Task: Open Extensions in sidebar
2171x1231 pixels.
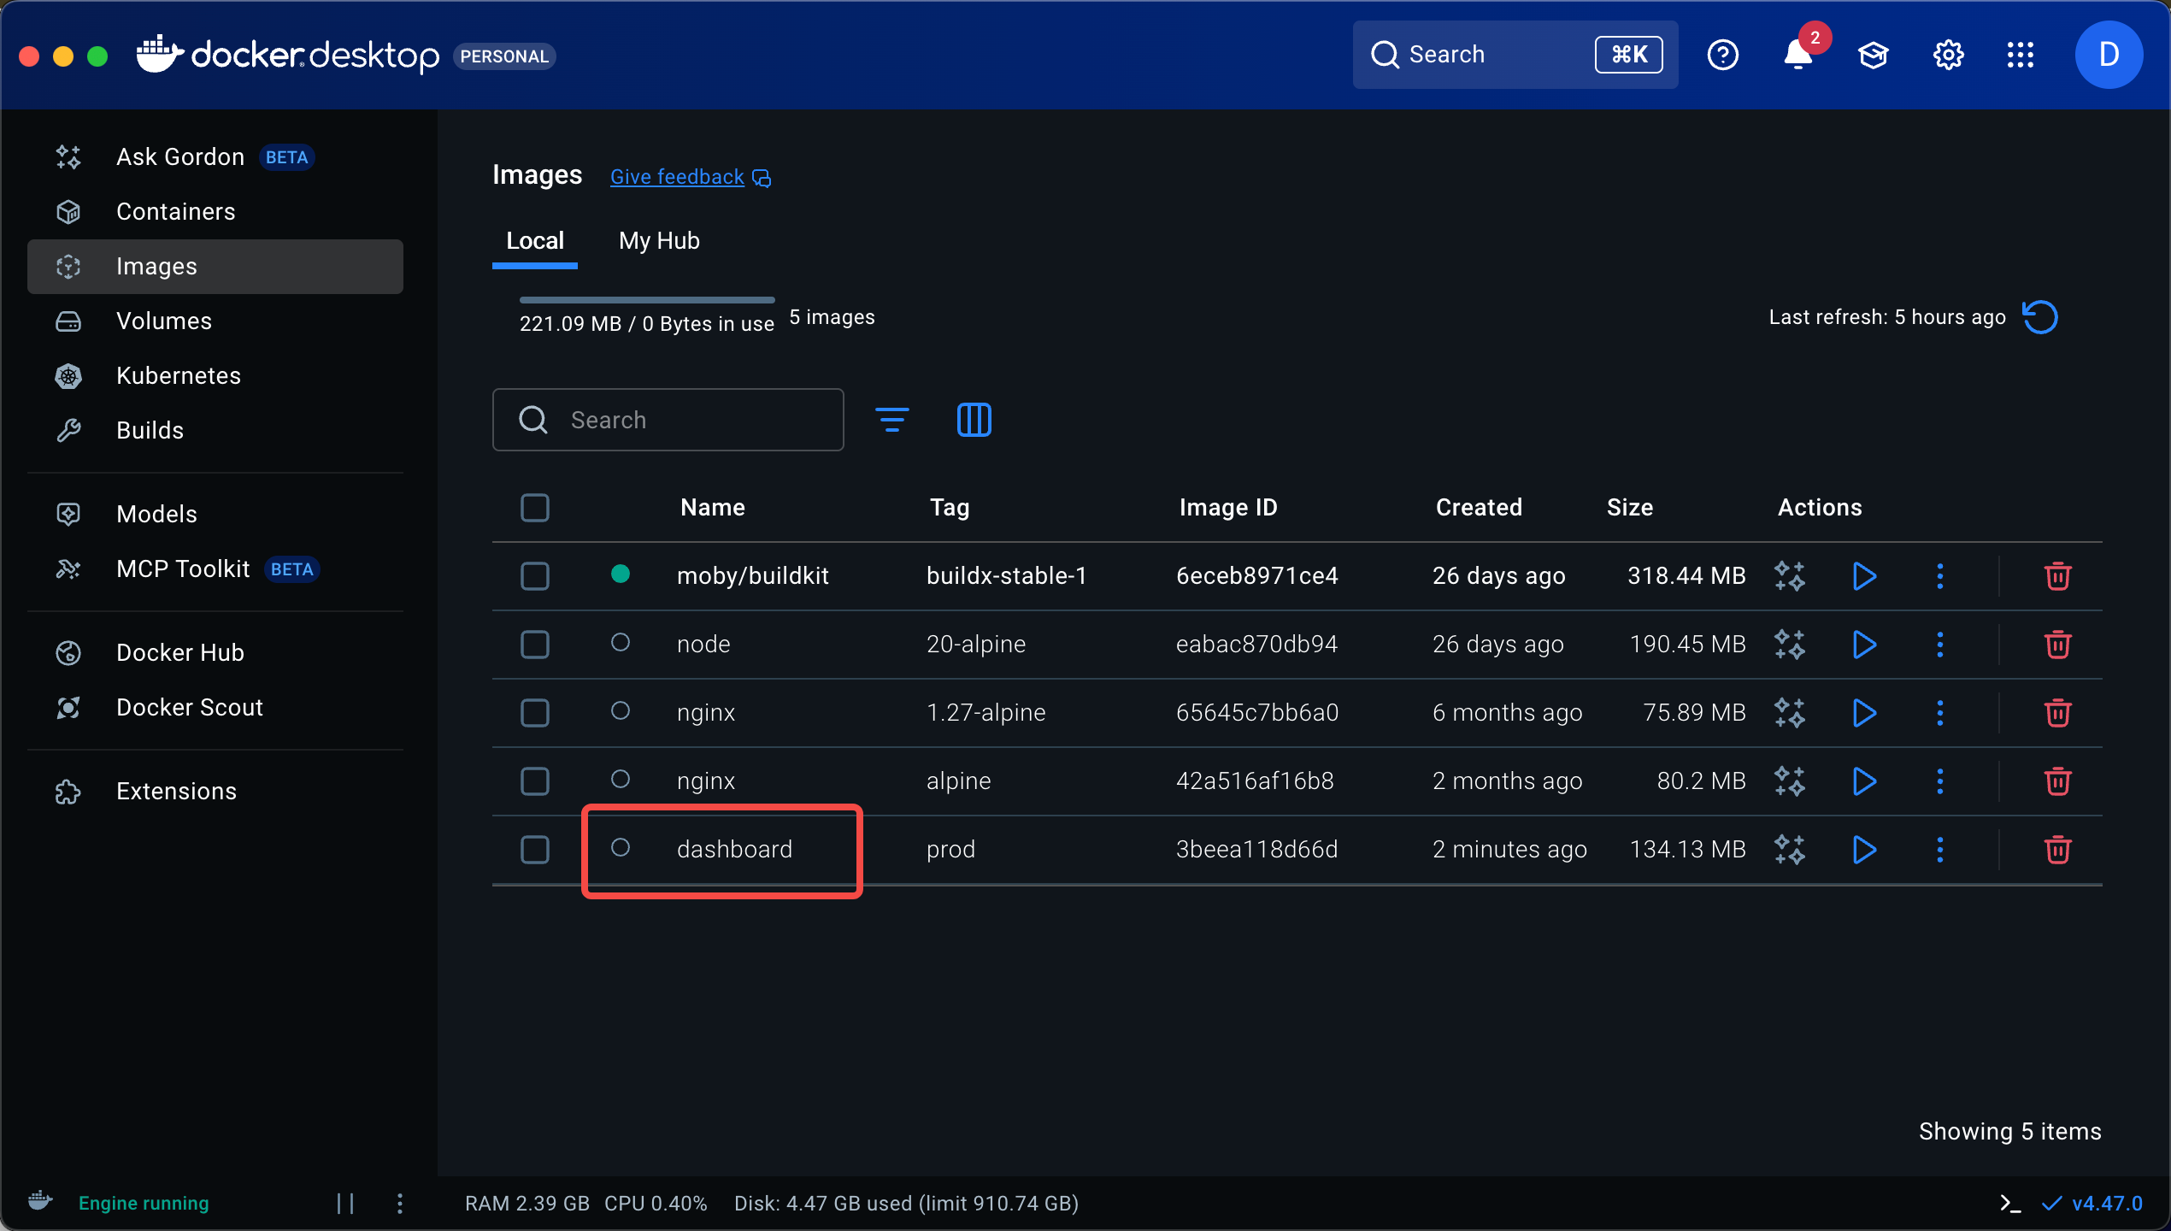Action: (x=215, y=792)
